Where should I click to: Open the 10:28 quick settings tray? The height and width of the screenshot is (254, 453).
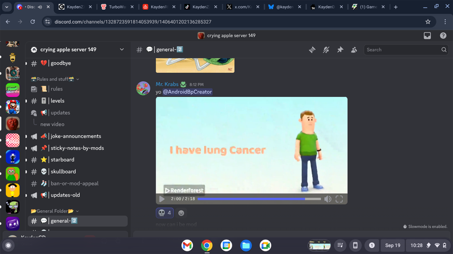tap(428, 245)
